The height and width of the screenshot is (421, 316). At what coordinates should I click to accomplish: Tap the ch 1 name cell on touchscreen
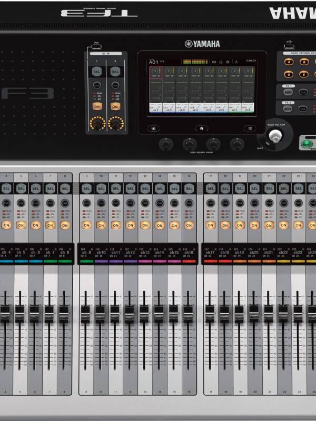pos(155,108)
